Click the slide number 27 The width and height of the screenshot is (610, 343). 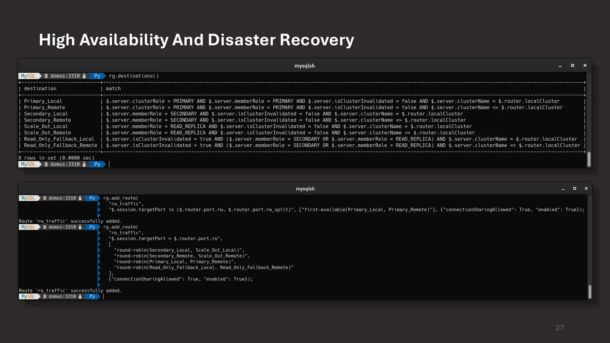pos(560,328)
